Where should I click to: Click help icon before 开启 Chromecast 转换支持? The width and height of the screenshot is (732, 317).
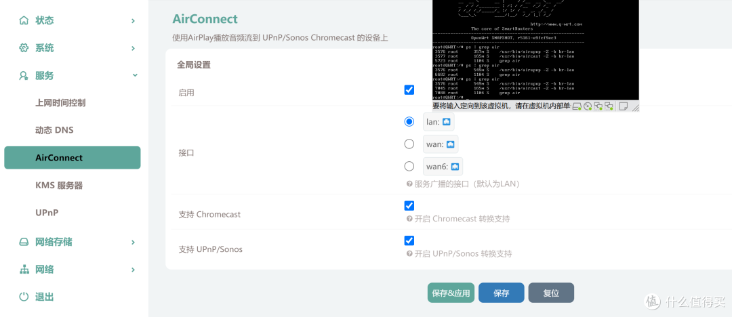(409, 219)
